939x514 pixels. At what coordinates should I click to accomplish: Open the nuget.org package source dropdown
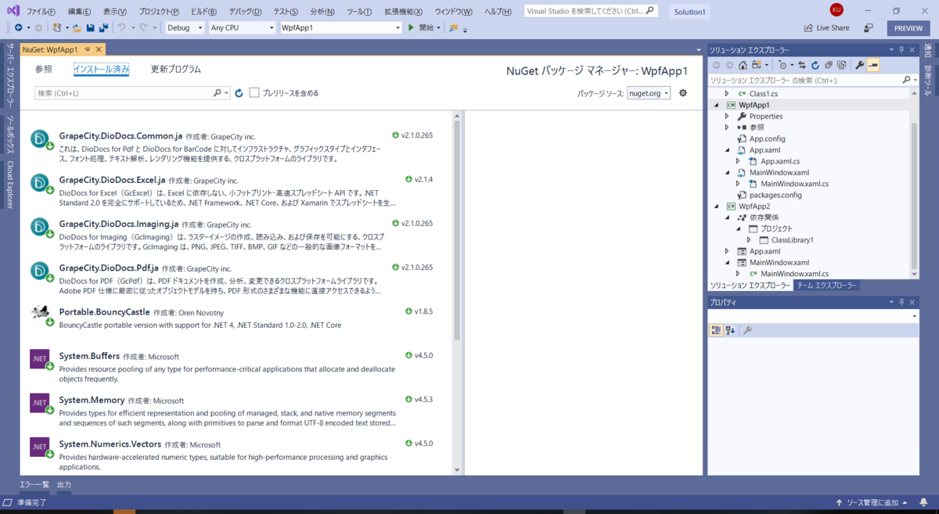click(649, 93)
